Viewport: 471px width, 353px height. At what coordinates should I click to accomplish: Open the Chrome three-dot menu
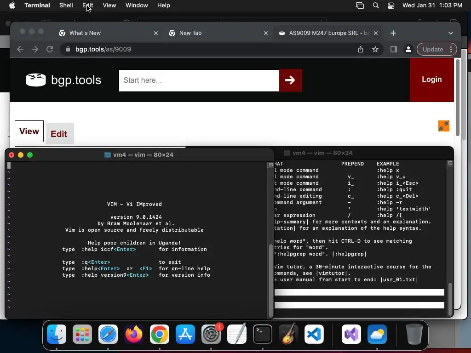(x=451, y=49)
